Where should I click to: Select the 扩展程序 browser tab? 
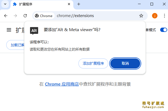(x=42, y=4)
